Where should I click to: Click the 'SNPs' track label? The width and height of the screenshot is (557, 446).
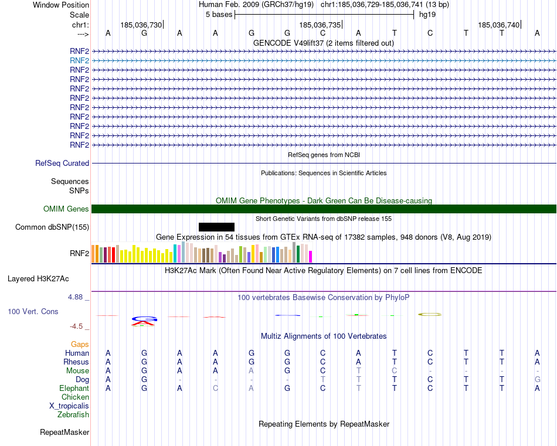(x=79, y=190)
